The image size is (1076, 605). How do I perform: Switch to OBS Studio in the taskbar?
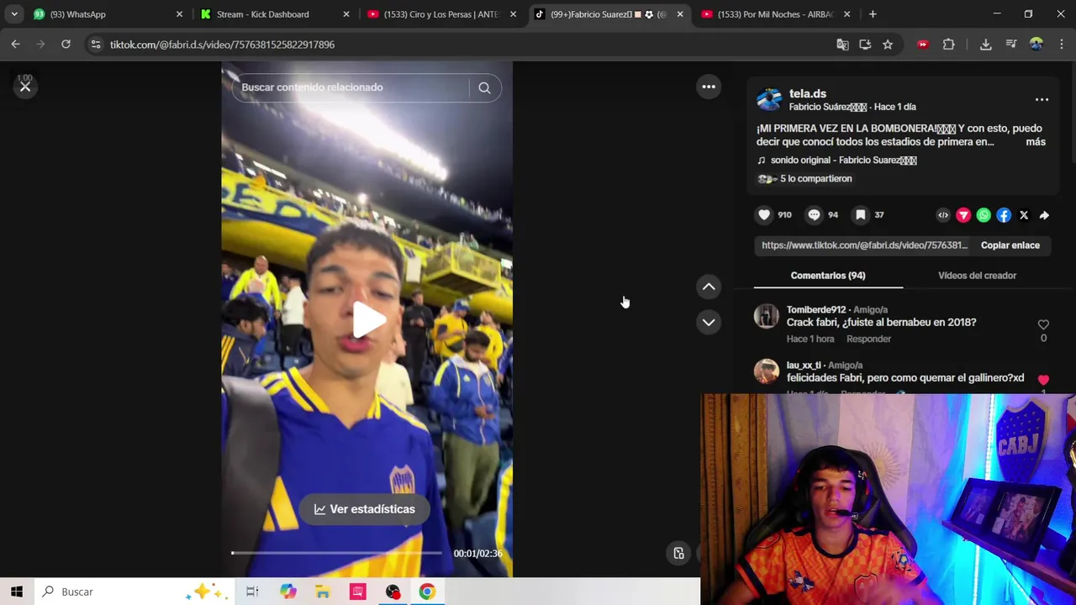pyautogui.click(x=393, y=592)
